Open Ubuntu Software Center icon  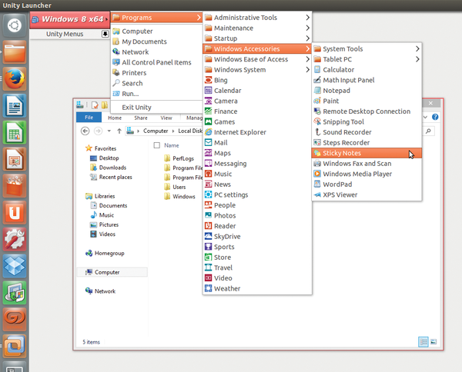(x=15, y=186)
